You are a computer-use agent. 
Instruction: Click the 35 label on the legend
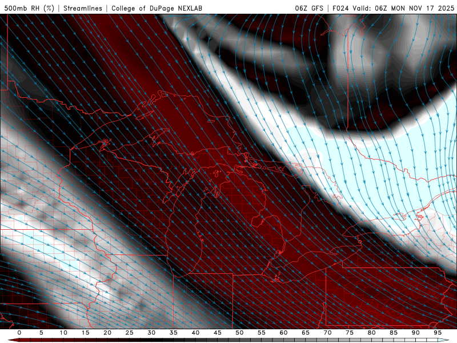coord(174,333)
